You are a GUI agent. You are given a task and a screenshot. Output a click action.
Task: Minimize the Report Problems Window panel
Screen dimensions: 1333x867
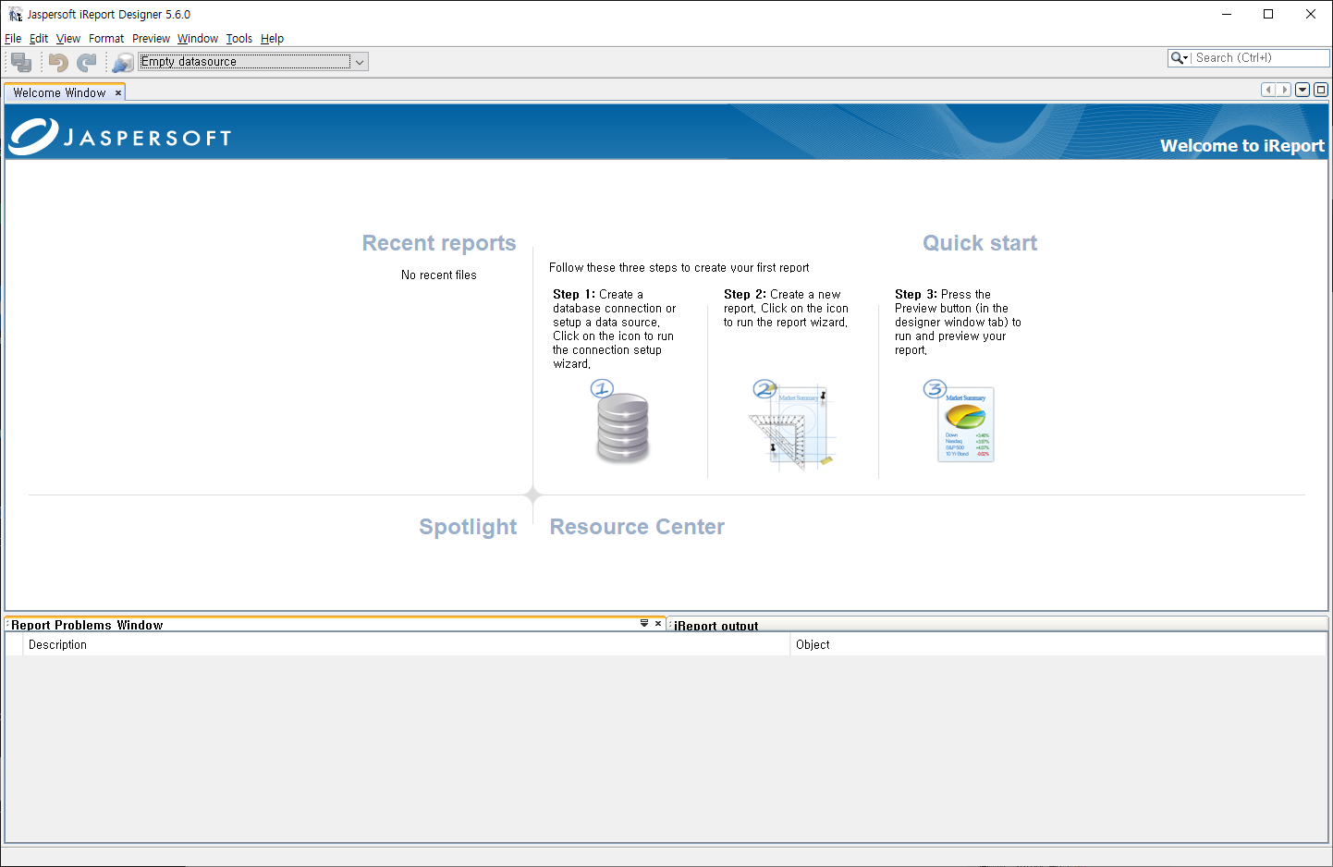[x=644, y=624]
